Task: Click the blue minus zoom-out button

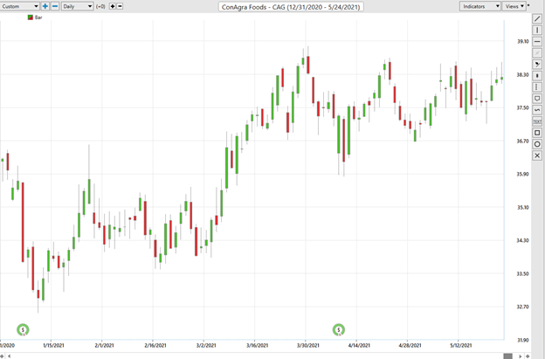Action: point(55,6)
